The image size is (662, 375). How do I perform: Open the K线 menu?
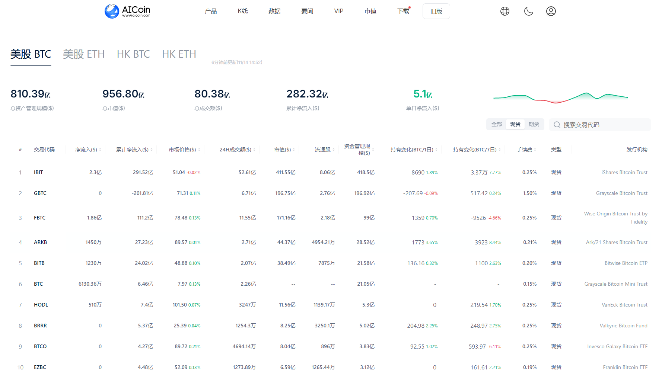[243, 11]
